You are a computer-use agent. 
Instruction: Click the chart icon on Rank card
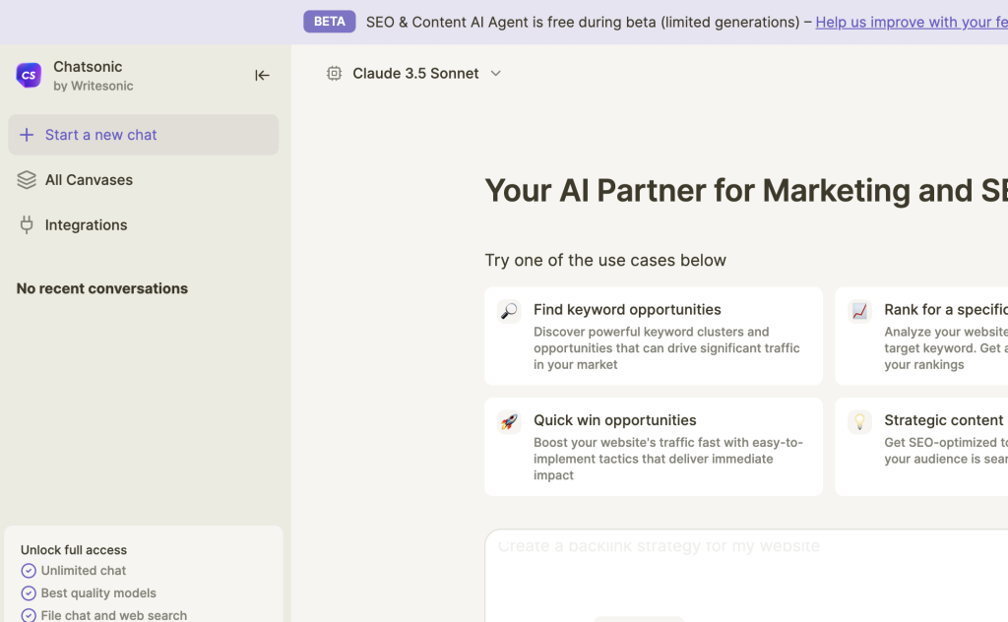(859, 311)
